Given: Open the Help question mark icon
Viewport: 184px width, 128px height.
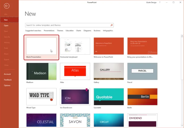Looking at the screenshot, I should (x=160, y=2).
